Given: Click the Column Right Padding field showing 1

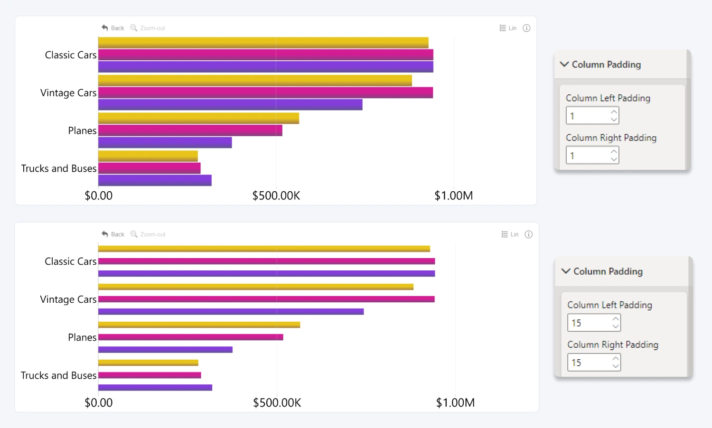Looking at the screenshot, I should 592,156.
